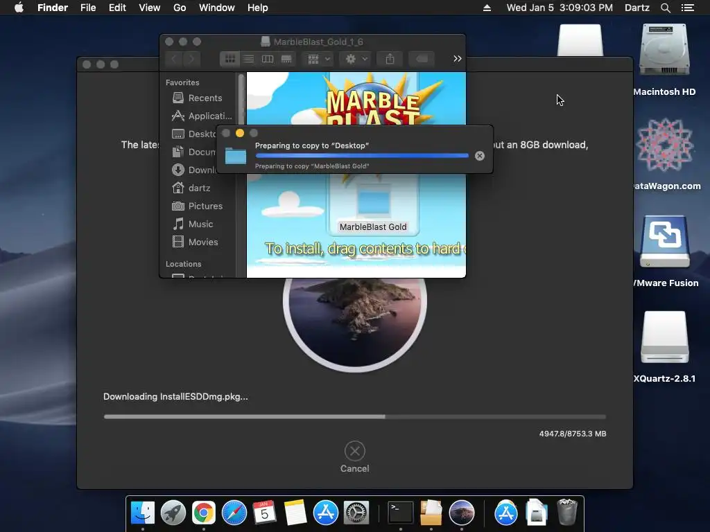This screenshot has width=710, height=532.
Task: Open the Action gear dropdown in Finder
Action: click(x=356, y=59)
